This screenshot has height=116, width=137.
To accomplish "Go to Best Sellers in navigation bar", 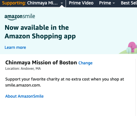I will pyautogui.click(x=129, y=3).
